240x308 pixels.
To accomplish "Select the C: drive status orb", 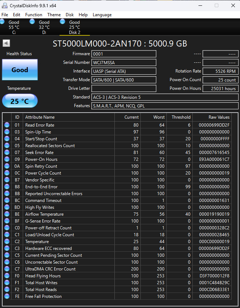I will pos(2,21).
